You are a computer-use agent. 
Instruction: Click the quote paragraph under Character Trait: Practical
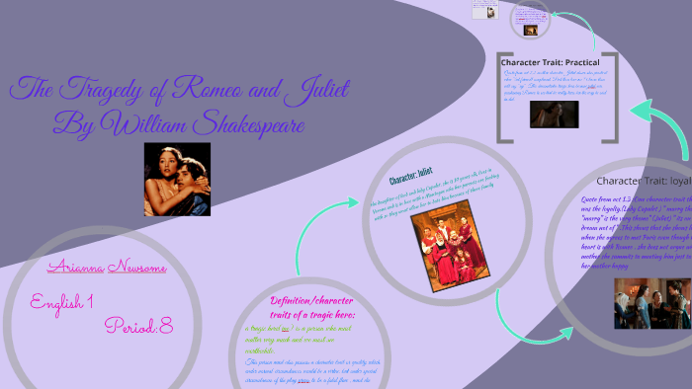pos(556,86)
